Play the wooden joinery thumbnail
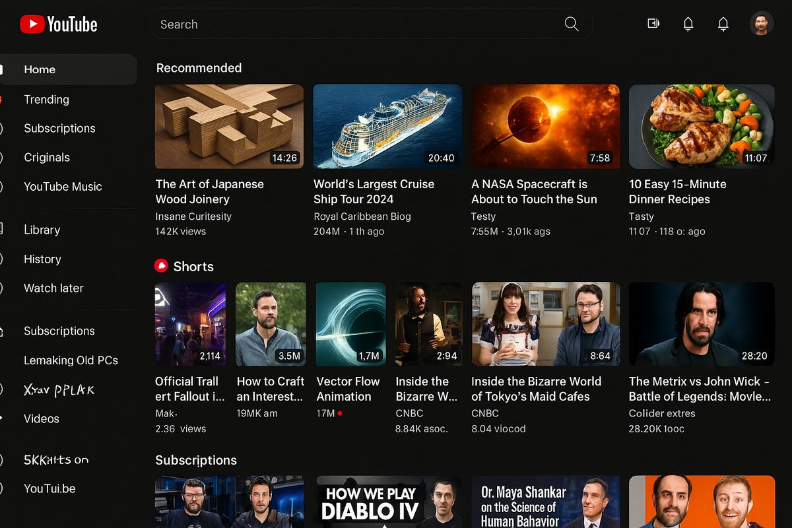Screen dimensions: 792x528 point(229,126)
